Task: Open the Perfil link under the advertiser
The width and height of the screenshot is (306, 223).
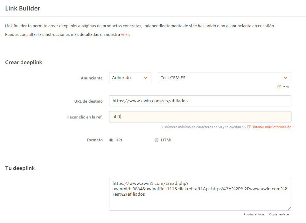Action: click(285, 87)
